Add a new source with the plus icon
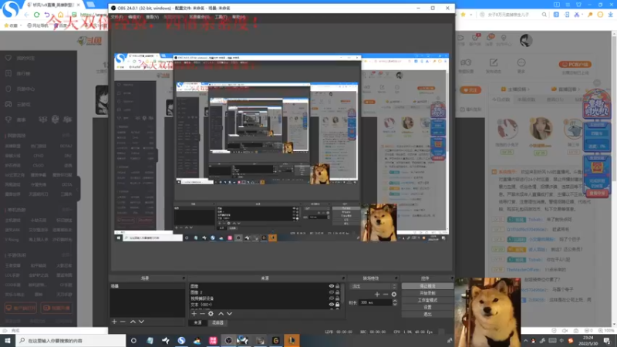This screenshot has height=347, width=617. coord(194,314)
